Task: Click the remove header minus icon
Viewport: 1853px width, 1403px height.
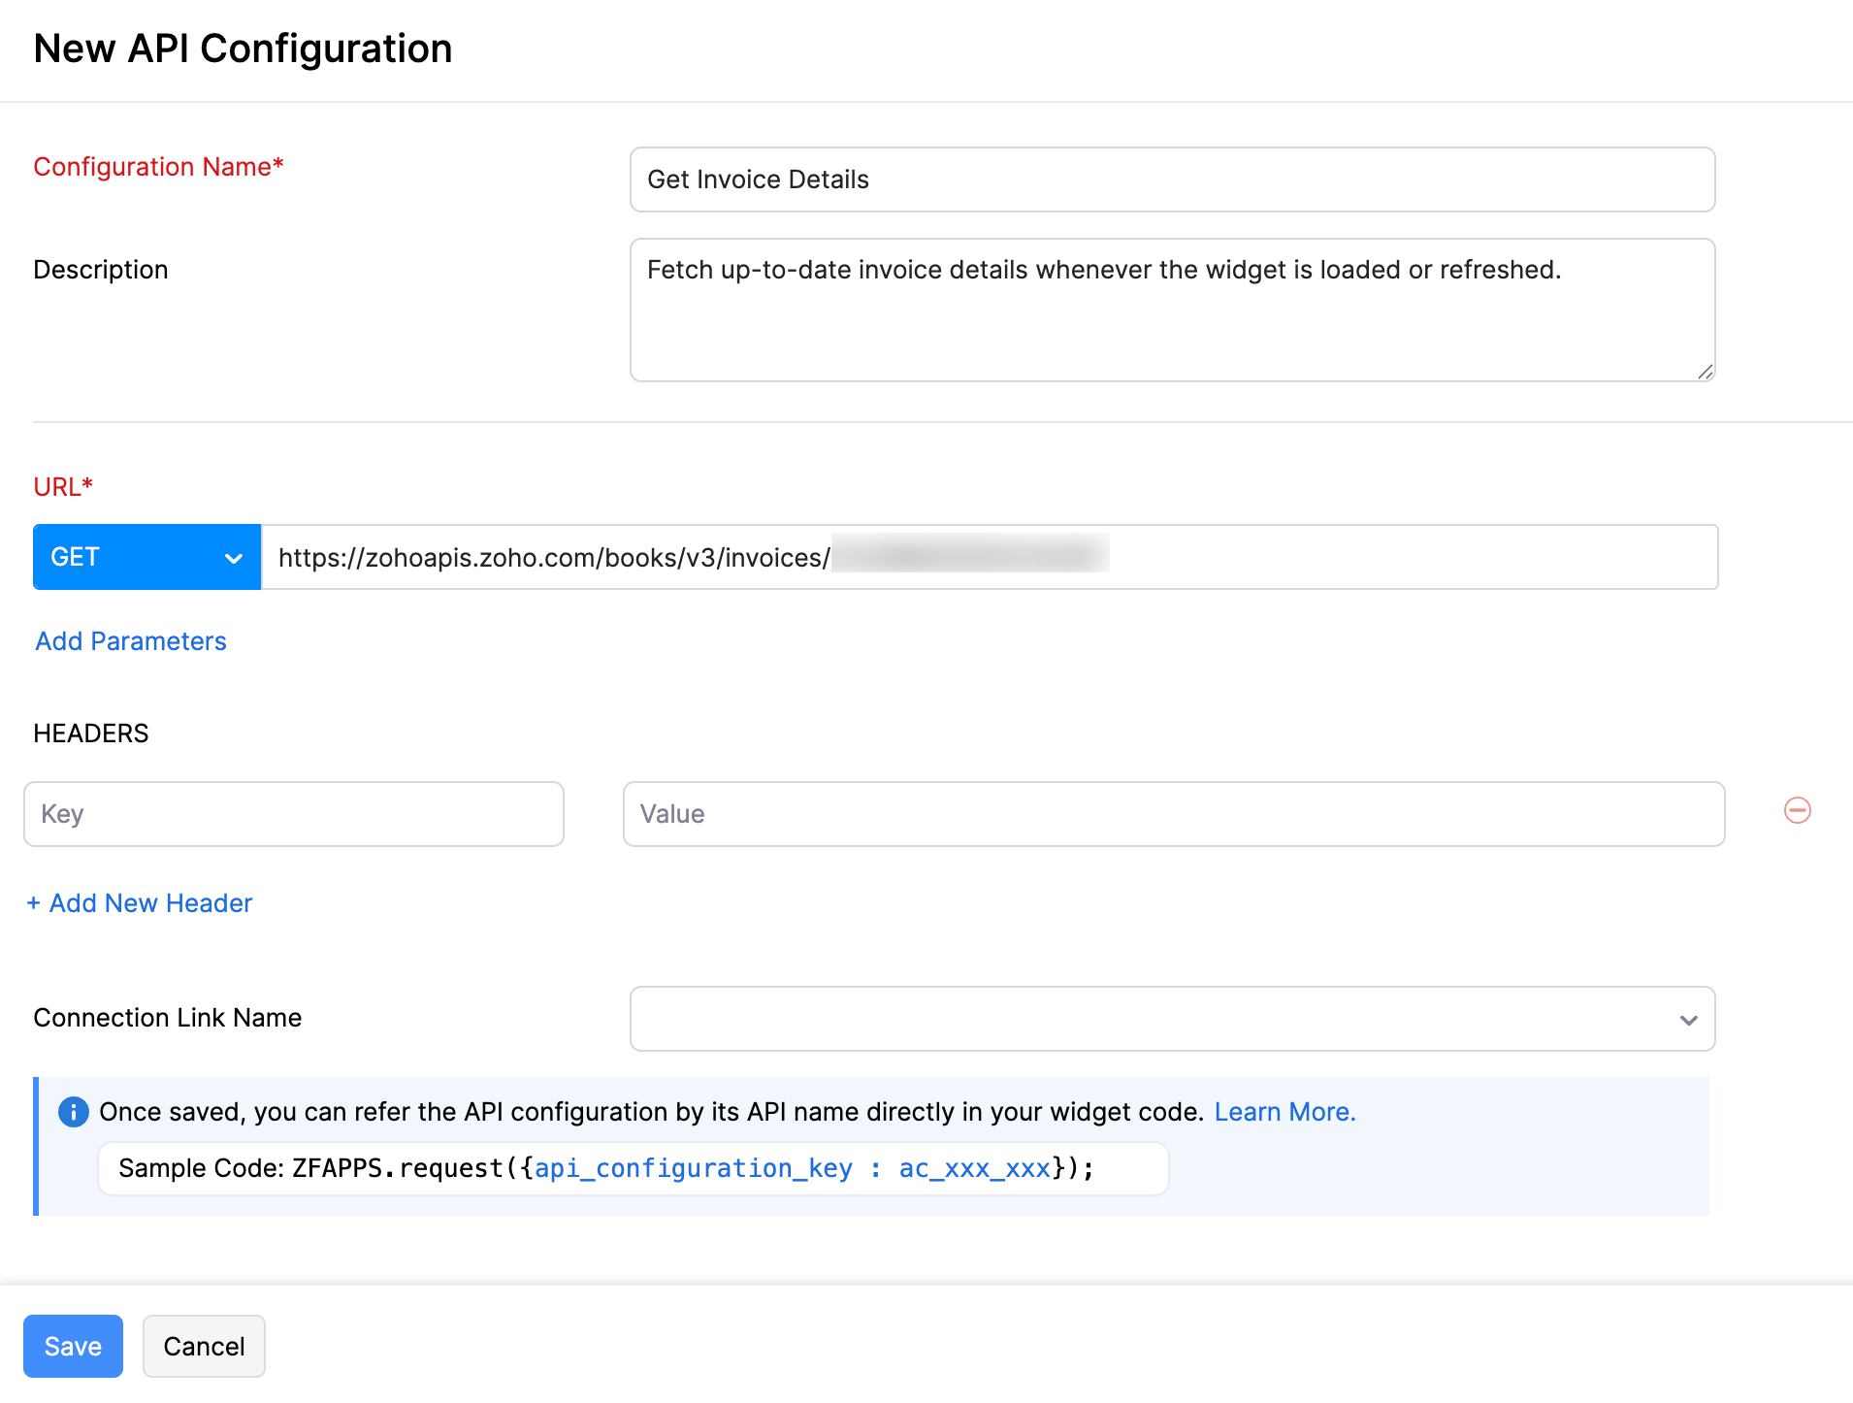Action: [x=1797, y=810]
